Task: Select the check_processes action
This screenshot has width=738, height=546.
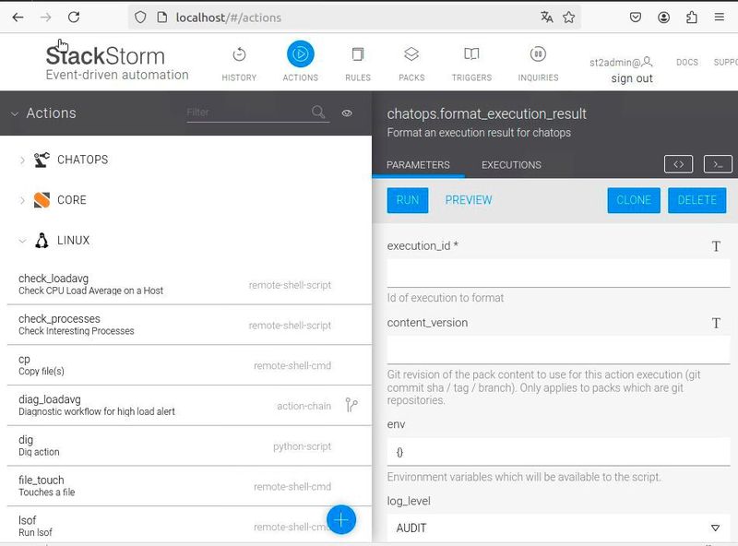Action: (x=189, y=325)
